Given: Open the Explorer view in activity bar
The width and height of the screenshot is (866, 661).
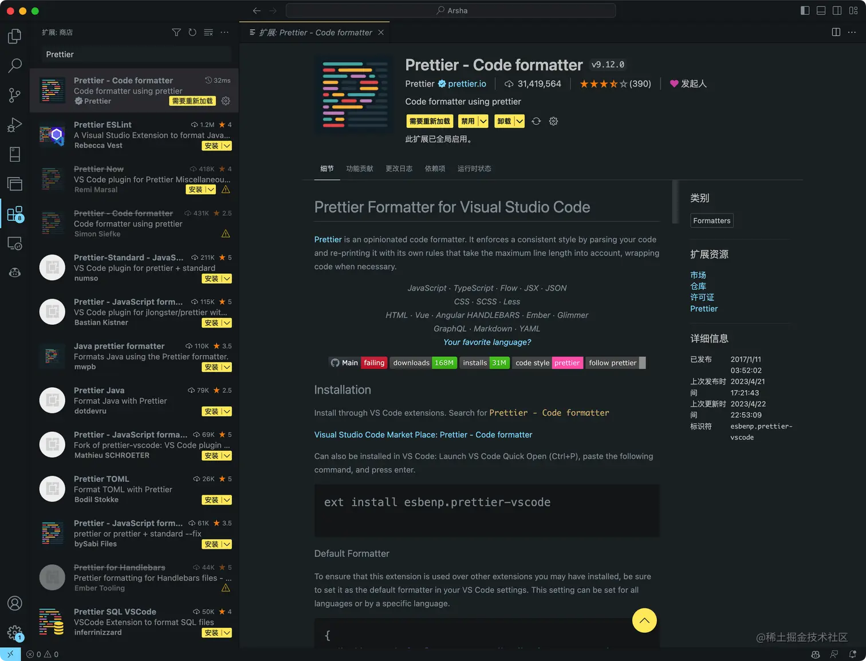Looking at the screenshot, I should [15, 36].
